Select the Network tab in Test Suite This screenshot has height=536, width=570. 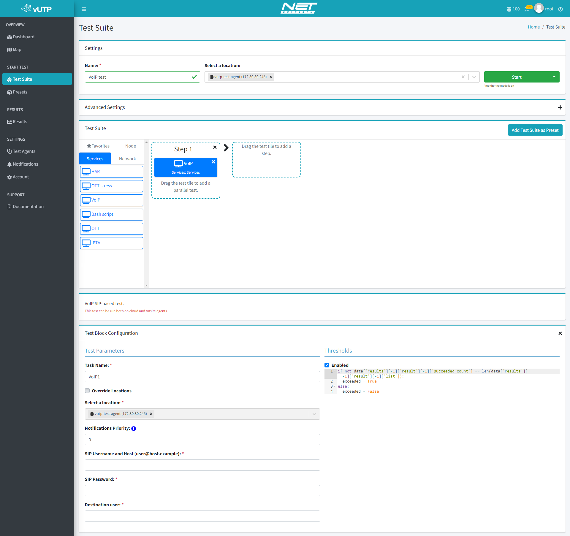click(x=127, y=159)
